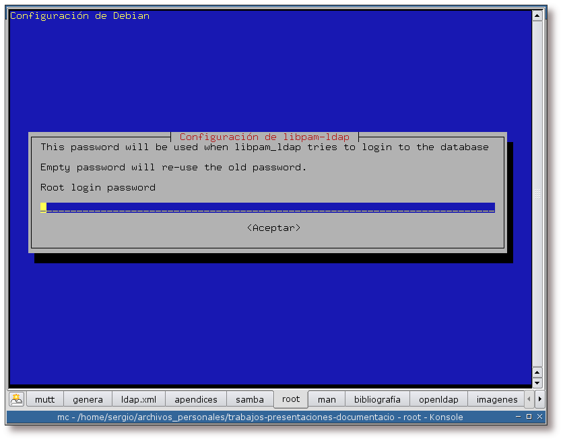Switch to the genera tab
The width and height of the screenshot is (563, 441).
pos(88,399)
